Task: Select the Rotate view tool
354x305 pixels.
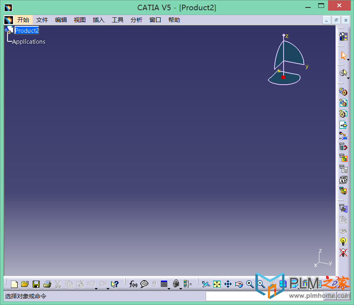Action: tap(239, 284)
